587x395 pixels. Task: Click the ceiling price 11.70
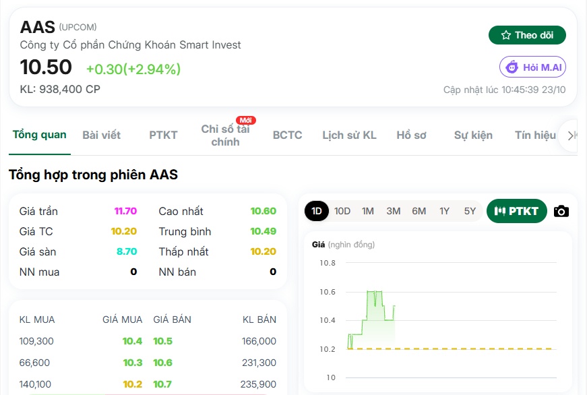pyautogui.click(x=125, y=211)
